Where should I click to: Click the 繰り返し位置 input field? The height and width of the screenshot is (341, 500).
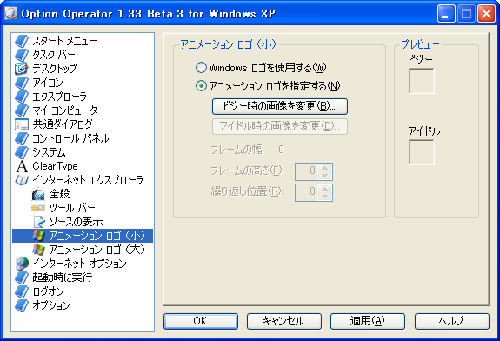coord(307,192)
